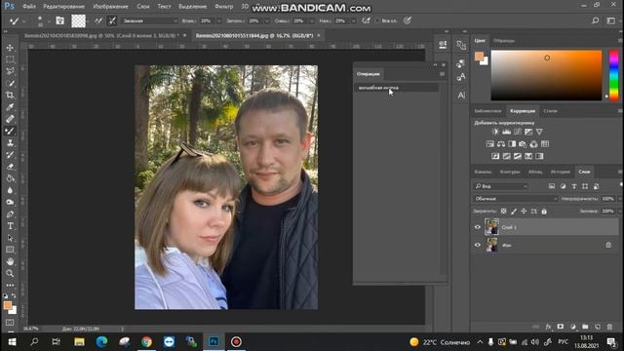Screen dimensions: 624x351
Task: Open the blend mode Обычные dropdown
Action: coord(516,199)
